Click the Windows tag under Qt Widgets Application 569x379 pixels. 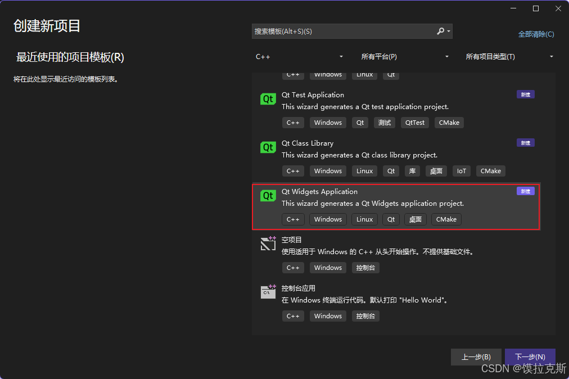[328, 219]
